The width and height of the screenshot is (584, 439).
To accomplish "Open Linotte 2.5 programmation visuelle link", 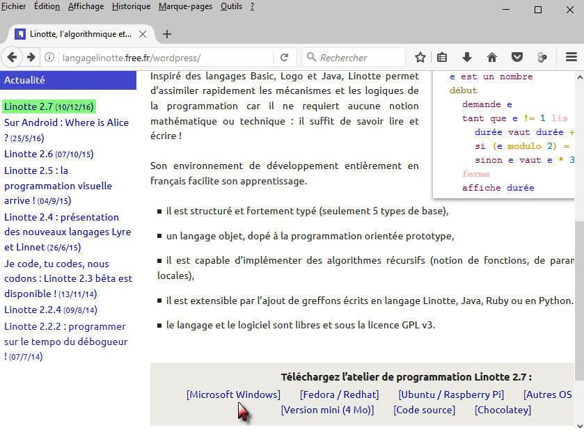I will (58, 186).
